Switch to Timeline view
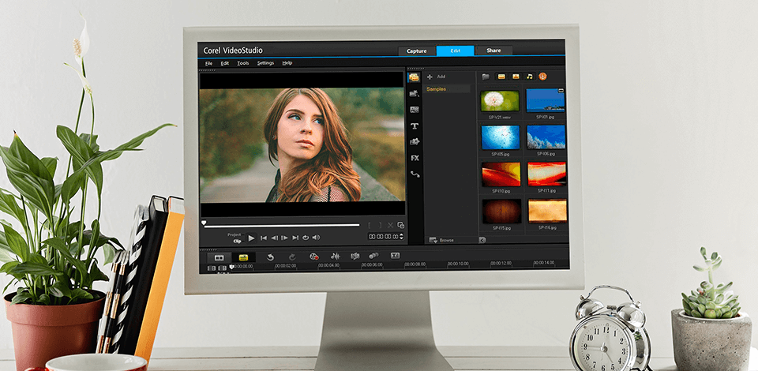The width and height of the screenshot is (758, 371). [x=244, y=257]
